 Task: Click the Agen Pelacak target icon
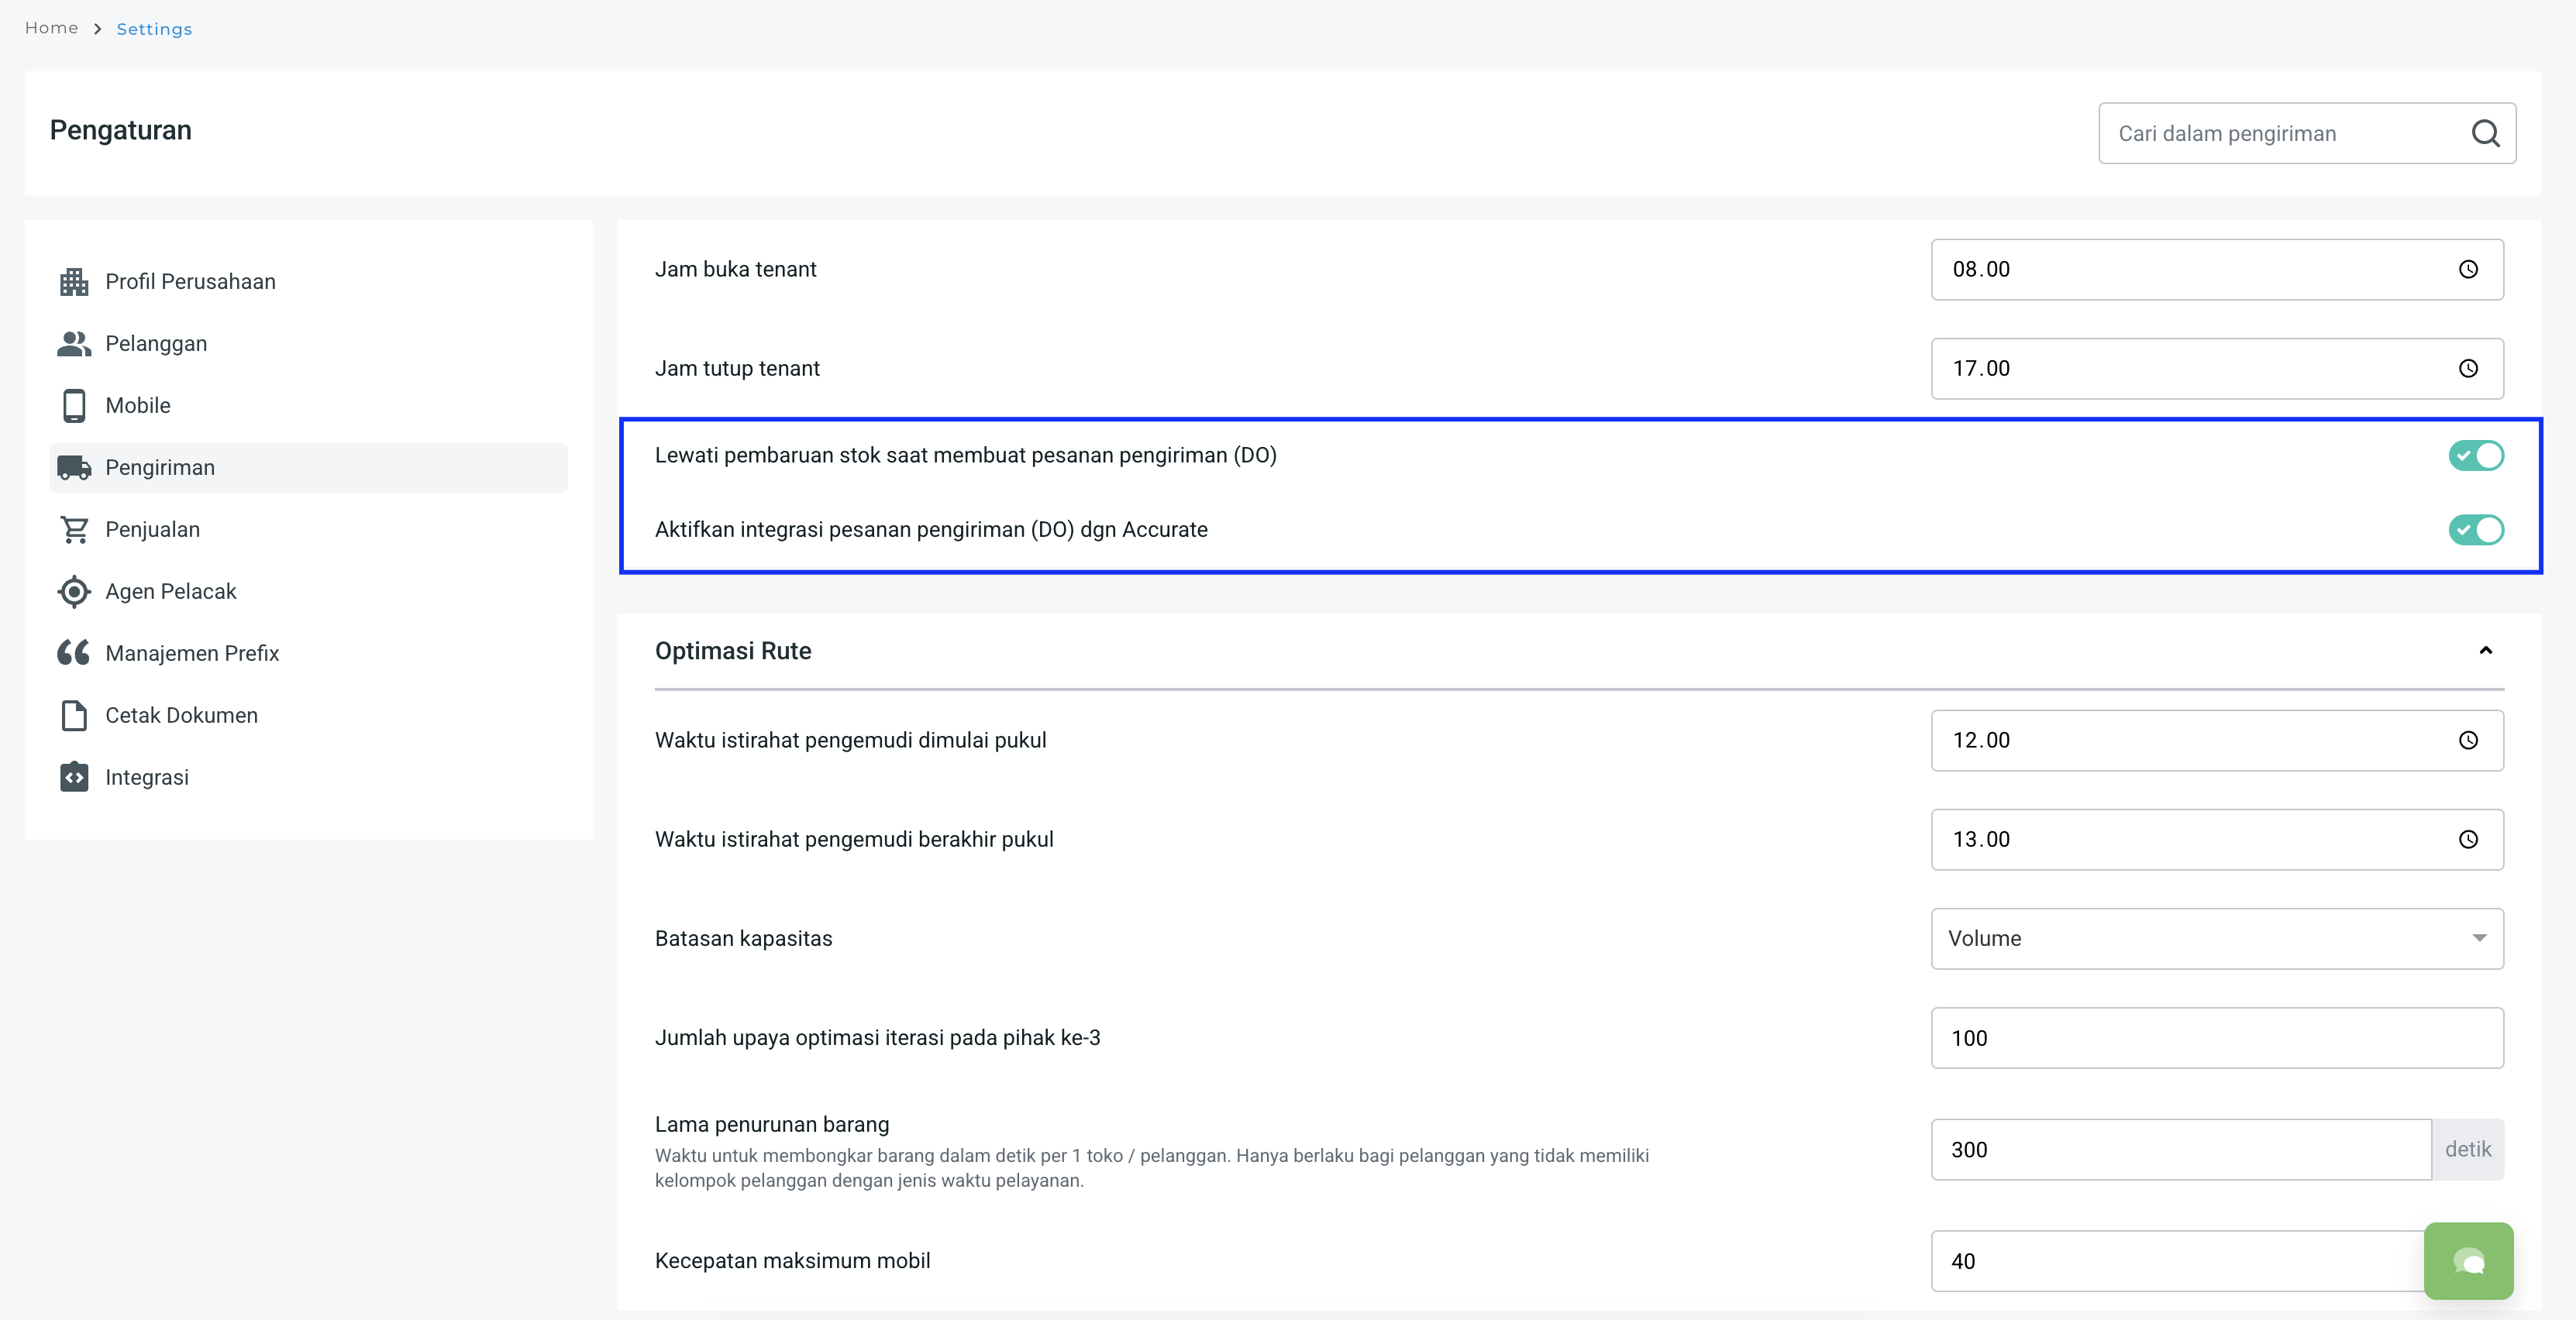point(74,592)
